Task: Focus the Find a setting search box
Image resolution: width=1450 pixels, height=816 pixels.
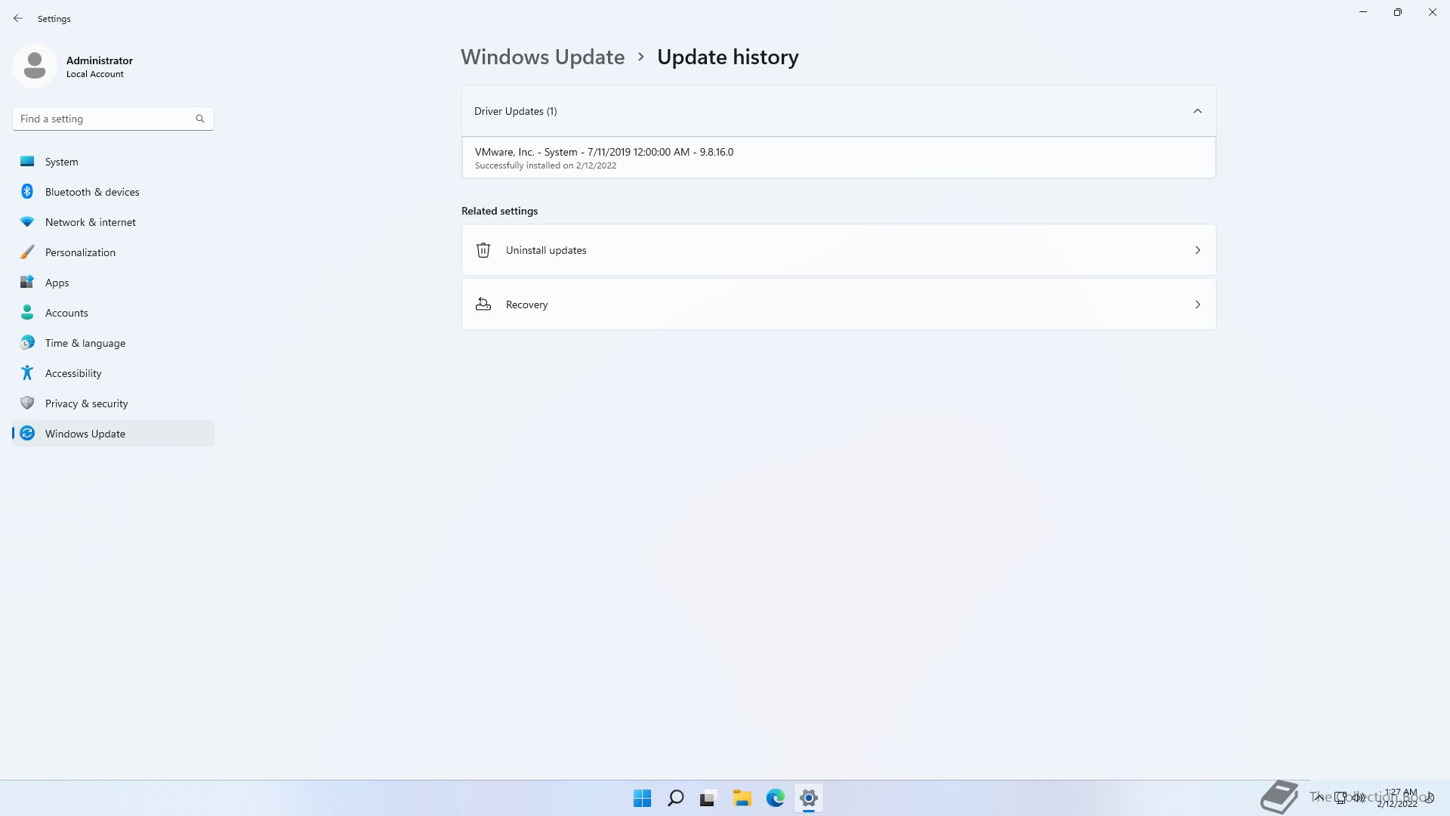Action: click(x=113, y=119)
